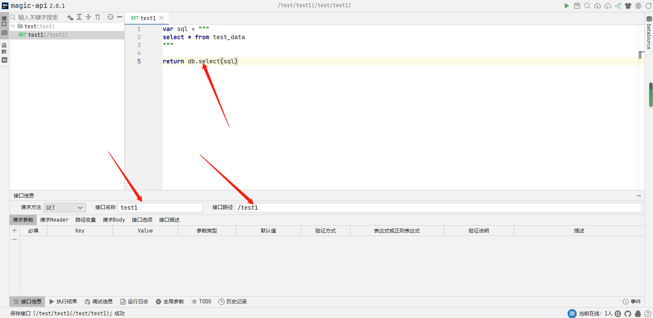Open the 运行日志 bottom panel

[x=134, y=302]
